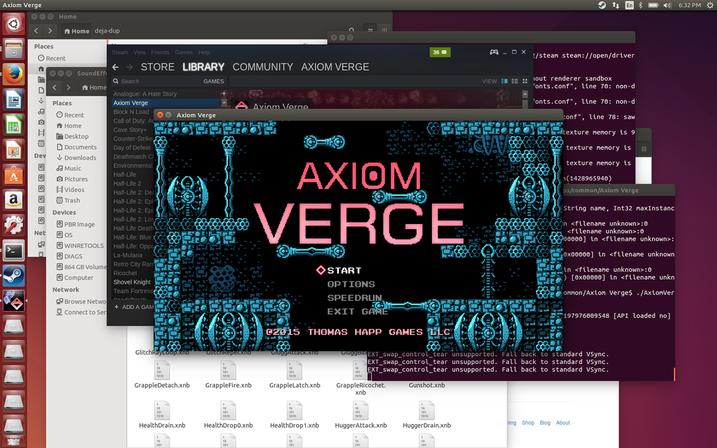Go to the Steam STORE tab

[158, 67]
